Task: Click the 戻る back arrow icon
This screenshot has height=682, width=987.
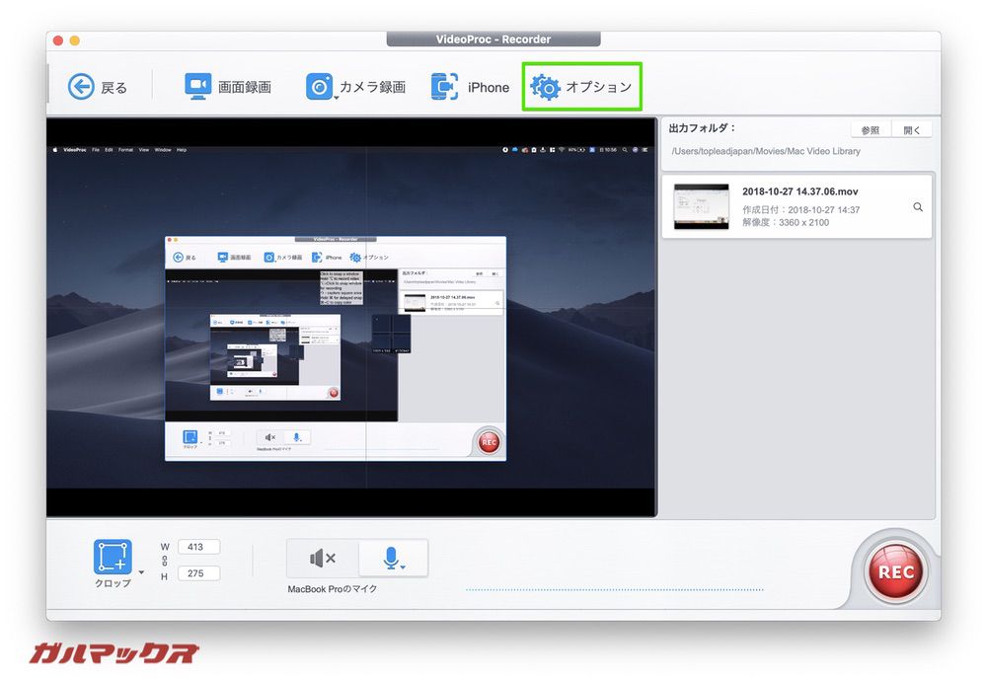Action: coord(81,86)
